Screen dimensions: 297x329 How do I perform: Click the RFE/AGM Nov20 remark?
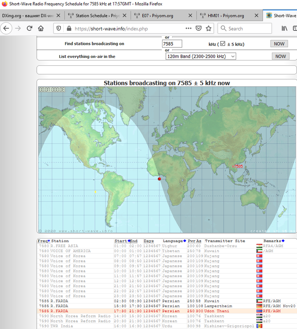pyautogui.click(x=279, y=306)
